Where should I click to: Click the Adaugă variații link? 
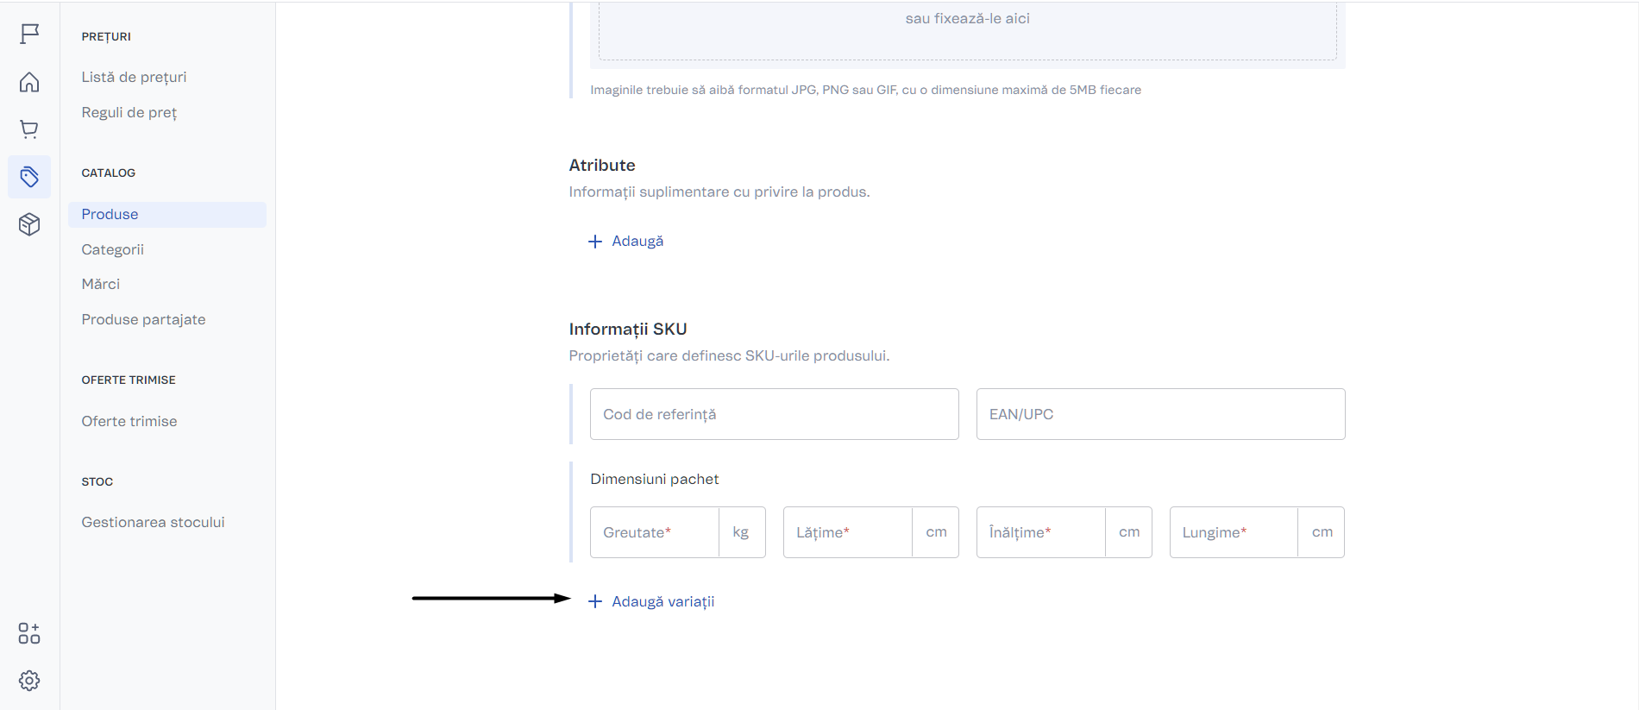pyautogui.click(x=663, y=601)
